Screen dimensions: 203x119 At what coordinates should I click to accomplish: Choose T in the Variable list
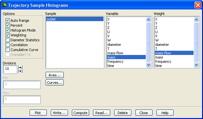tap(126, 49)
